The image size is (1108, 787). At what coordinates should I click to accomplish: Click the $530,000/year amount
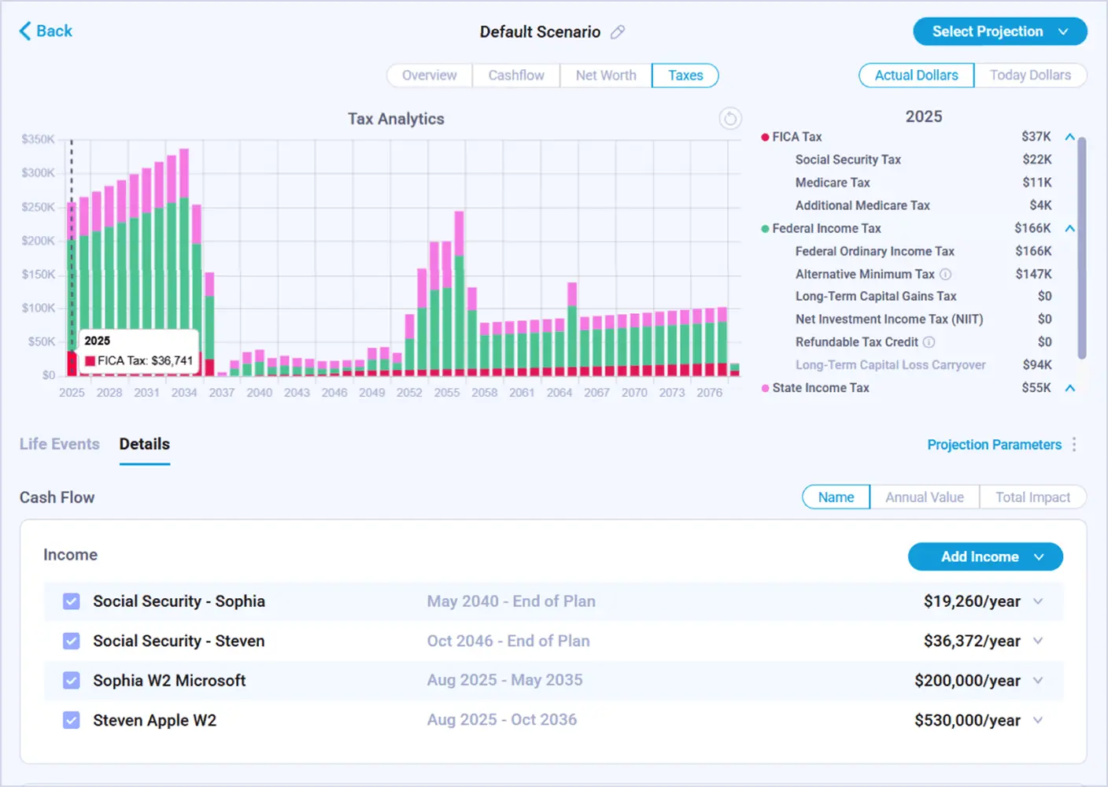click(x=967, y=720)
